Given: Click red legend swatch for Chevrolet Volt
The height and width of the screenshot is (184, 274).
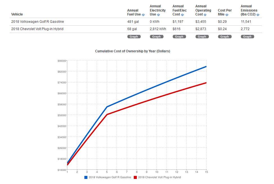Looking at the screenshot, I should tap(135, 178).
